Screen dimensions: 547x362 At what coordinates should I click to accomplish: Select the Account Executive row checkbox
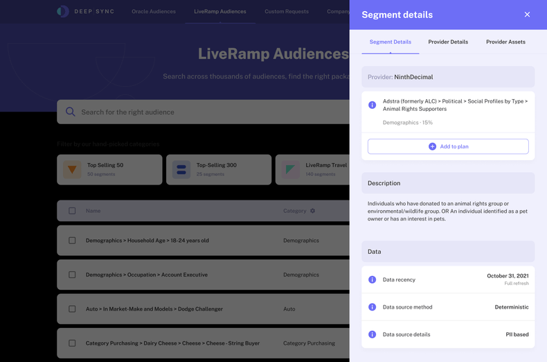pos(72,275)
